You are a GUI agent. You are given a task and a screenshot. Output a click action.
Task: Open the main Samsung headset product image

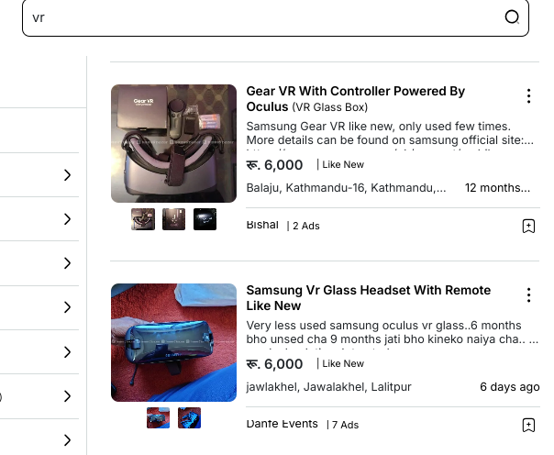[x=173, y=342]
